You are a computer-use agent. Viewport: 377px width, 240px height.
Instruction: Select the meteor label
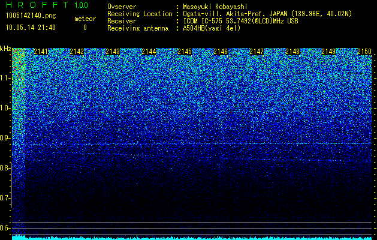[x=85, y=19]
